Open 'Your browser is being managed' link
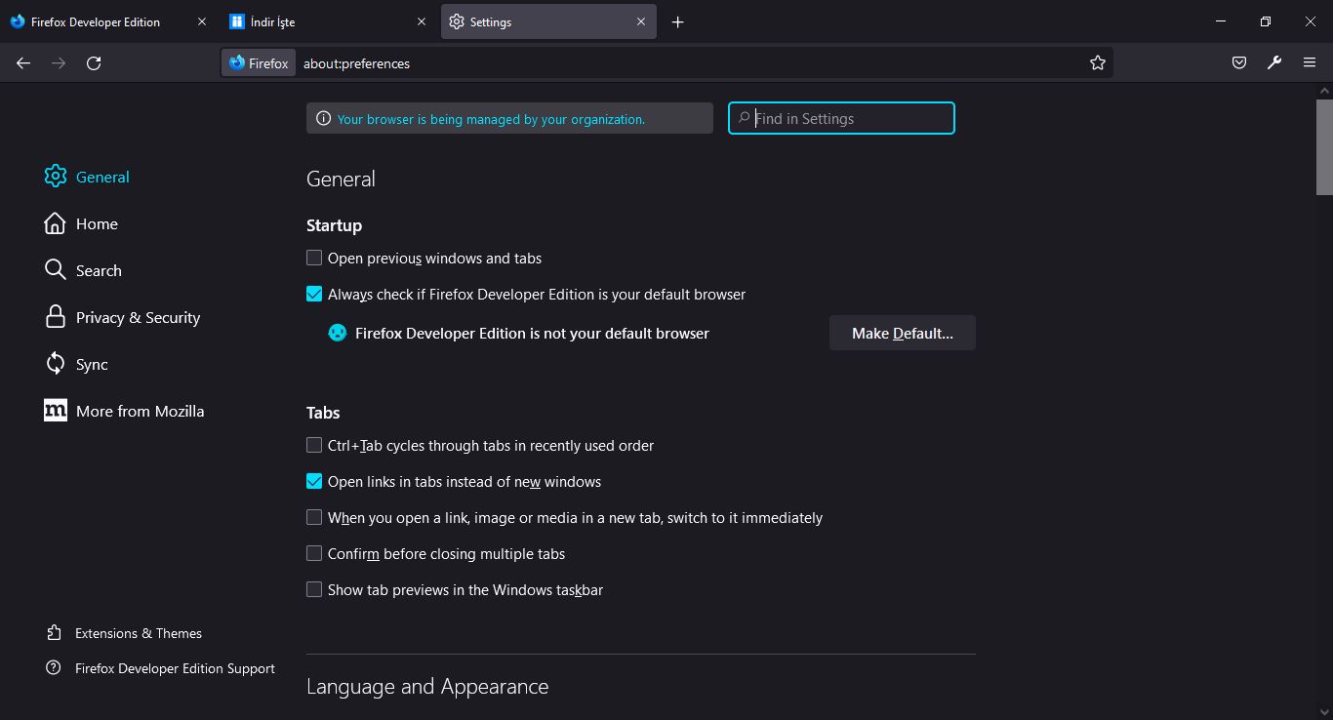The width and height of the screenshot is (1333, 720). click(x=491, y=119)
